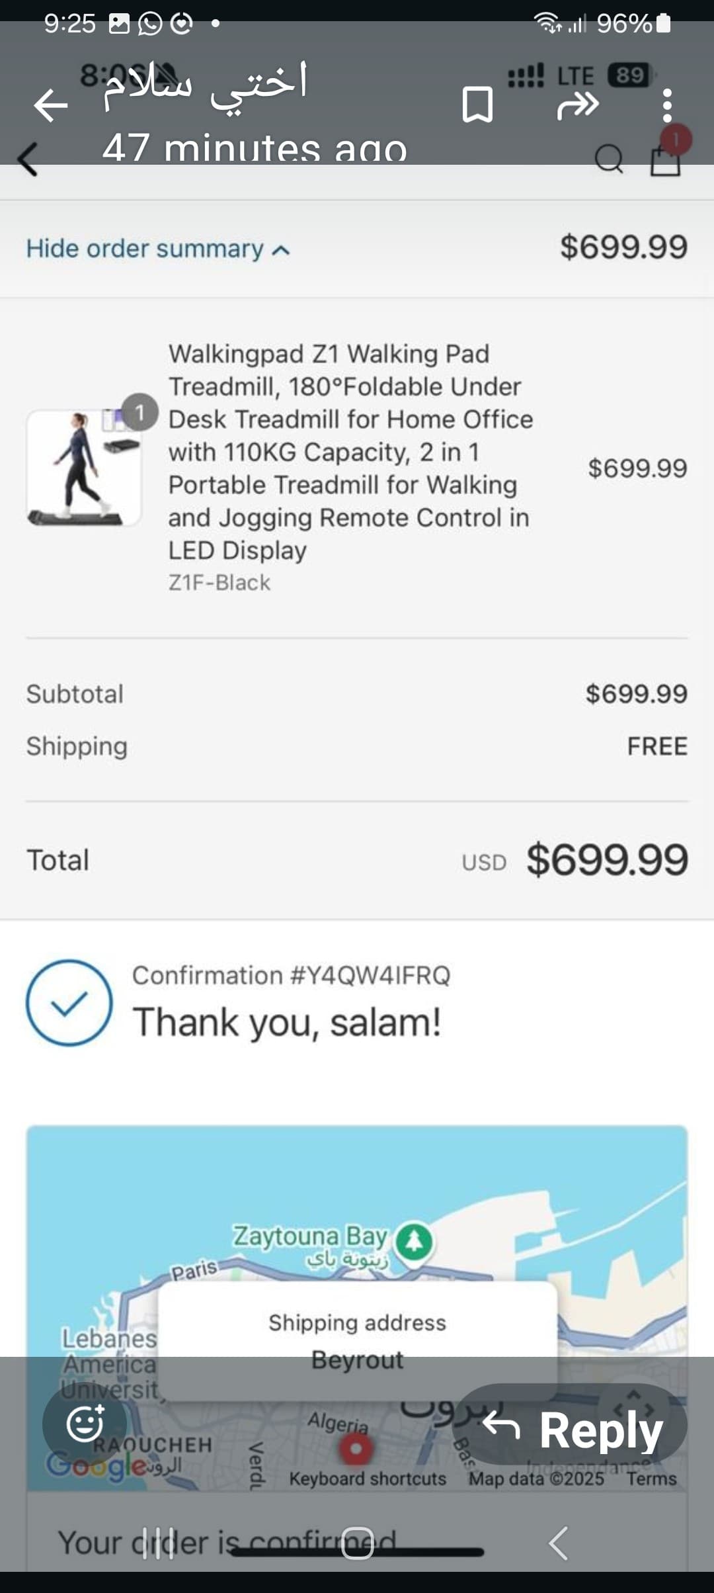714x1593 pixels.
Task: Tap the Google logo on the map
Action: tap(96, 1465)
